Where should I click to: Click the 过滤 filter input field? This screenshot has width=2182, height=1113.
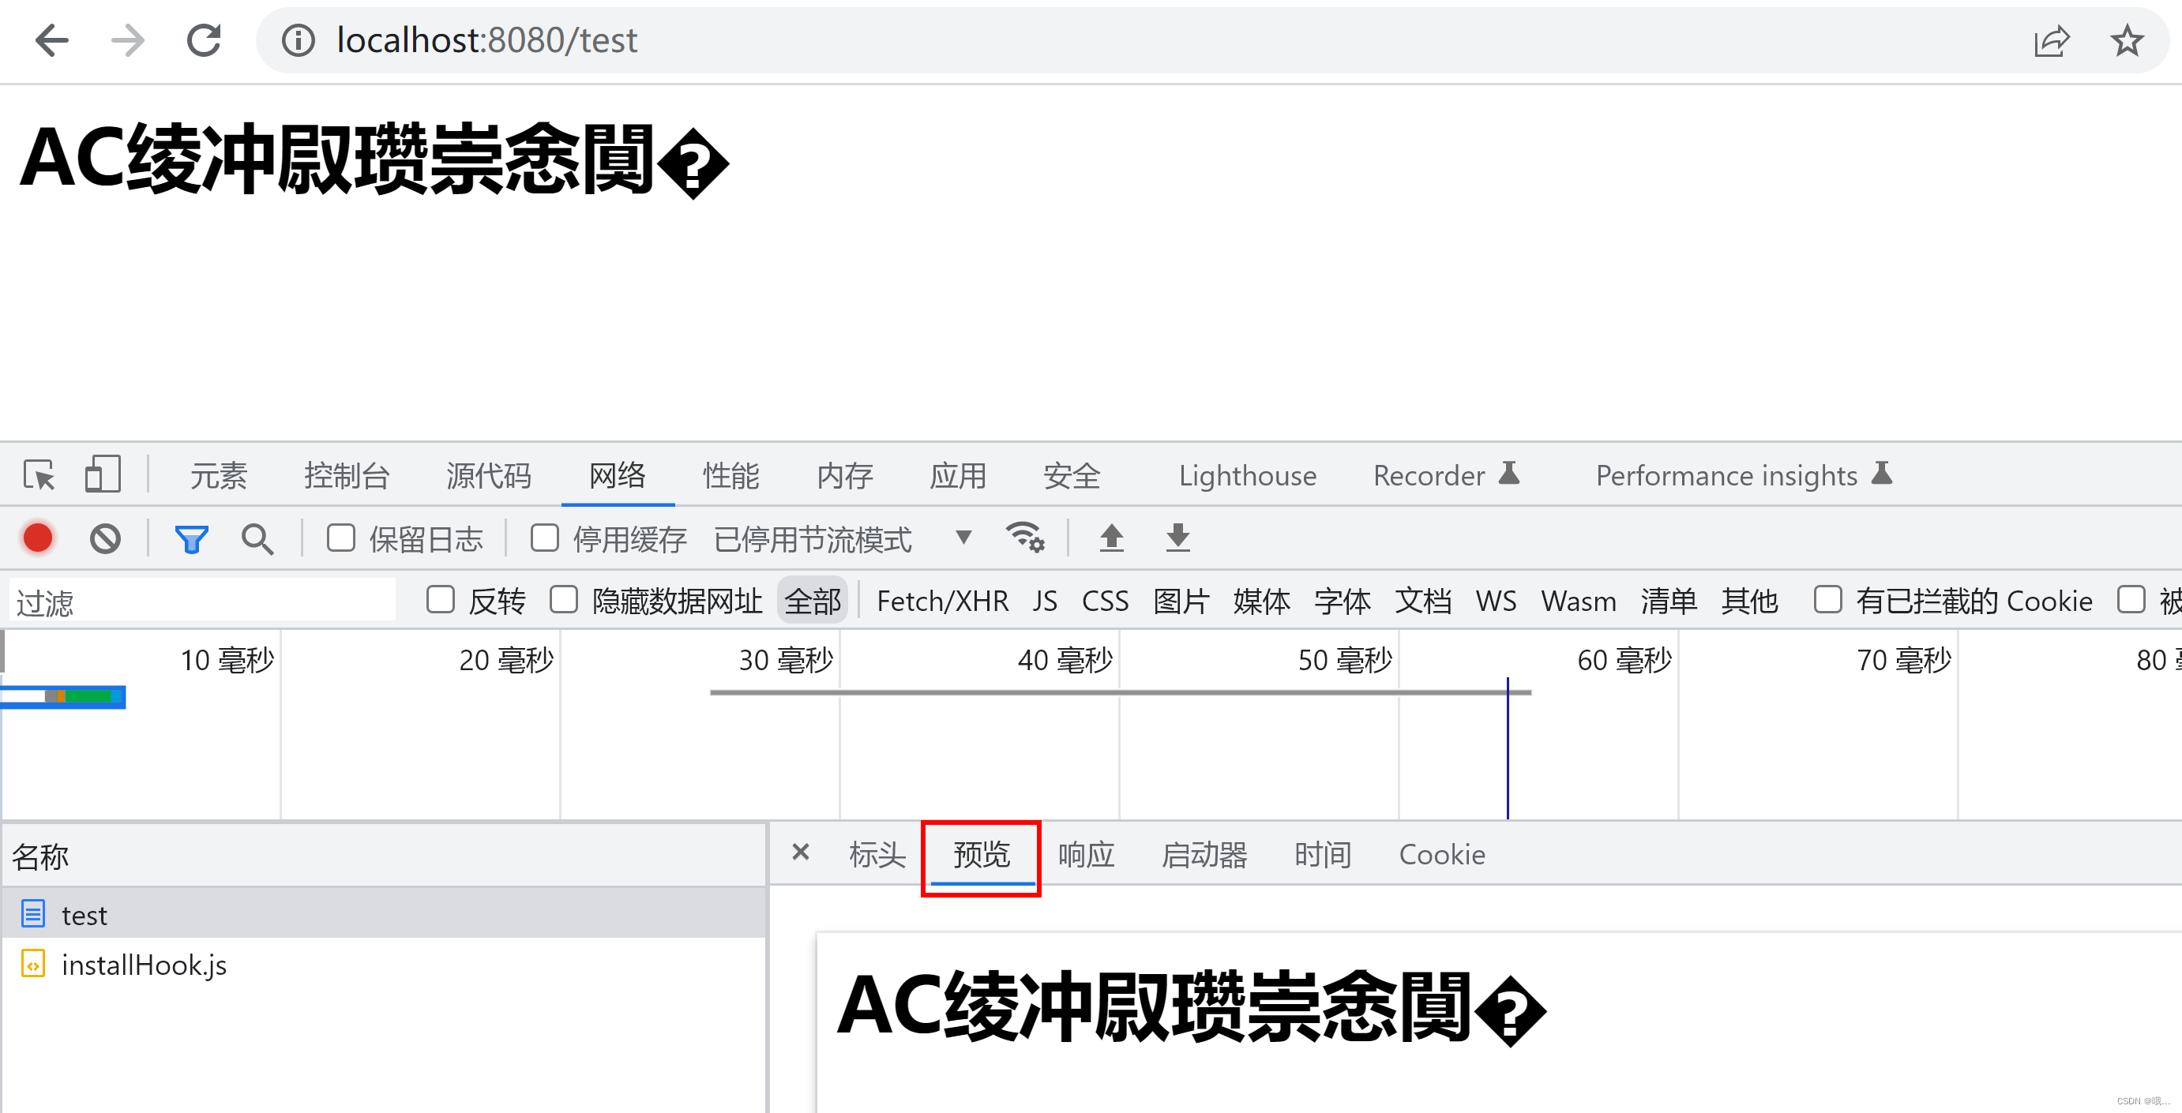tap(203, 601)
